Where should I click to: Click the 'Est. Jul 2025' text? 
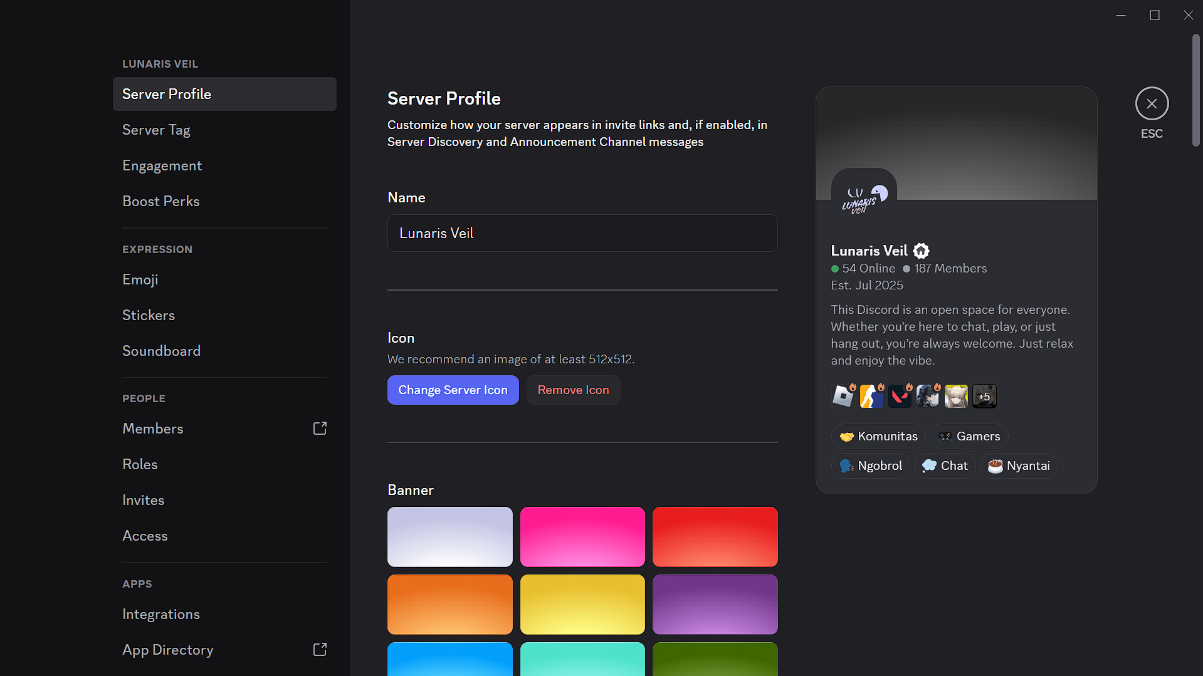(x=867, y=285)
